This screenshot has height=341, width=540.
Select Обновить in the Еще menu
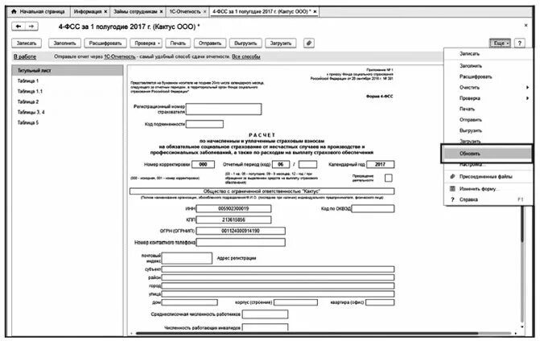487,154
